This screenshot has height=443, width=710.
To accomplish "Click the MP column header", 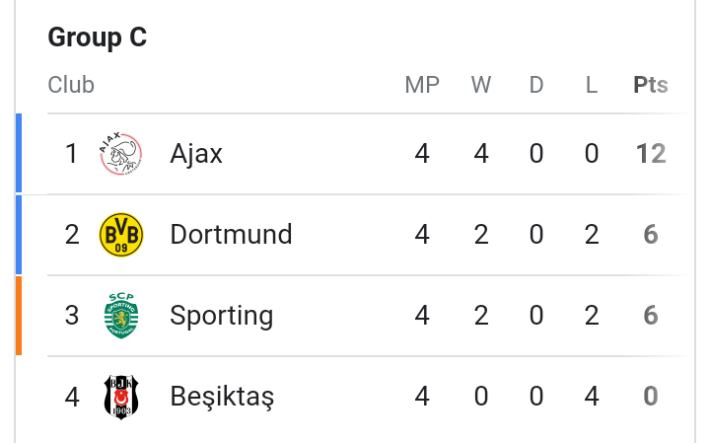I will 422,85.
